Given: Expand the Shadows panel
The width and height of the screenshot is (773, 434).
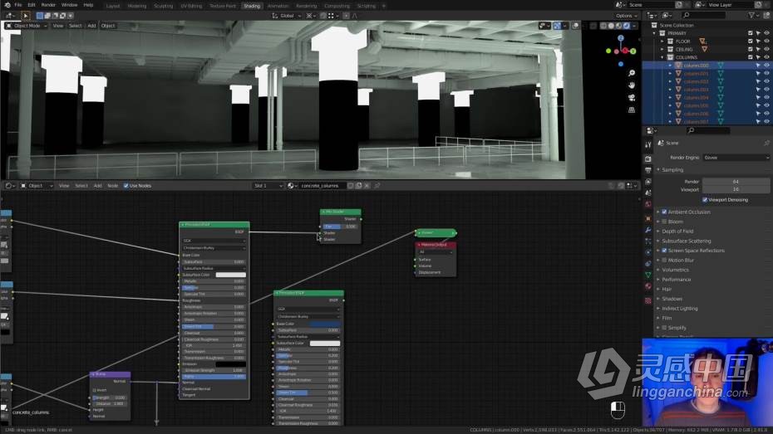Looking at the screenshot, I should pos(672,299).
